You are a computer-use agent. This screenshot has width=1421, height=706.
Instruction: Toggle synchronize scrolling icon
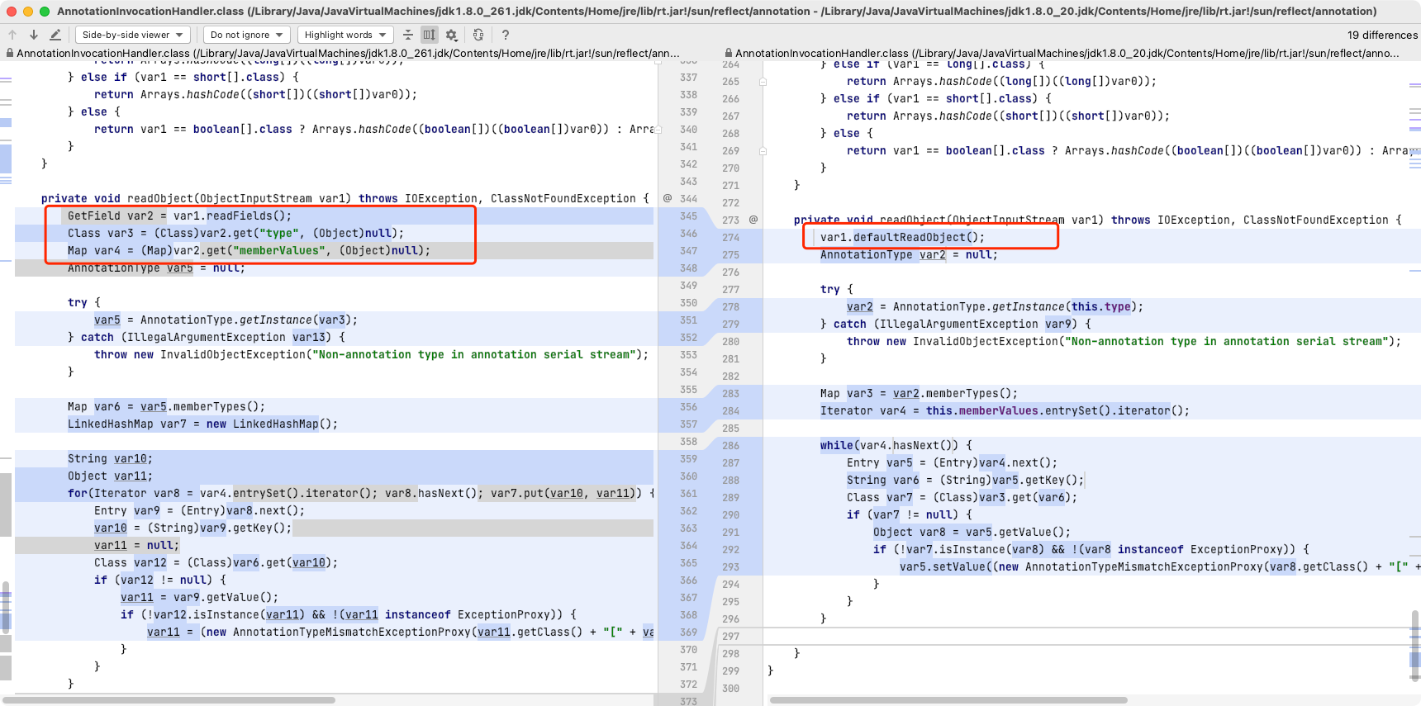coord(429,35)
